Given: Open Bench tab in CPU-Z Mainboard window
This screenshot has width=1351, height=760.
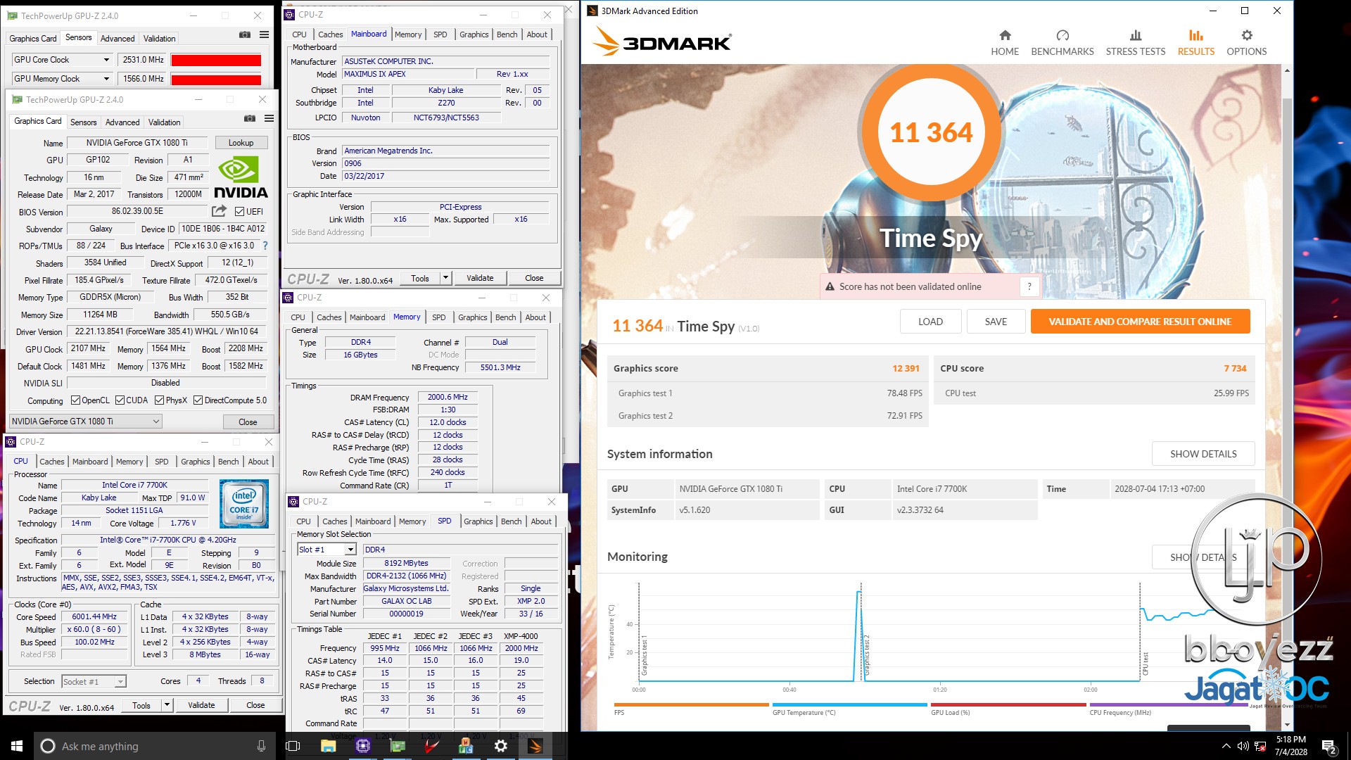Looking at the screenshot, I should tap(507, 34).
